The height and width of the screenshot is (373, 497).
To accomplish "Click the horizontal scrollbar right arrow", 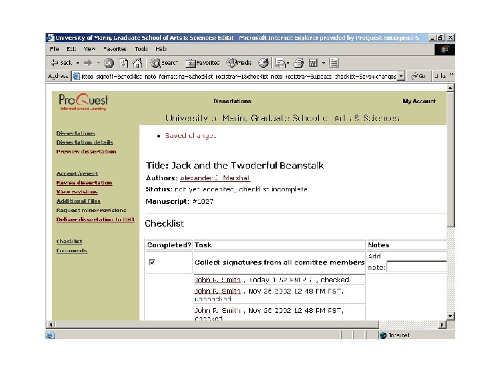I will point(442,325).
